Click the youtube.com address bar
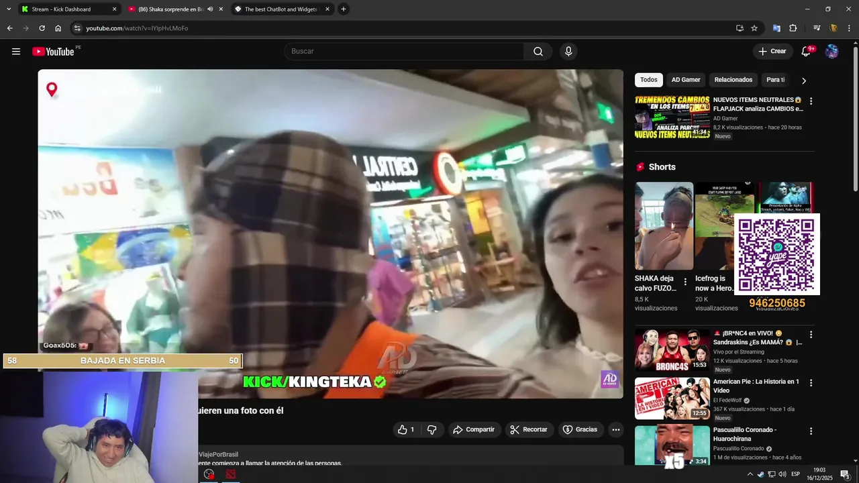This screenshot has width=859, height=483. [403, 28]
